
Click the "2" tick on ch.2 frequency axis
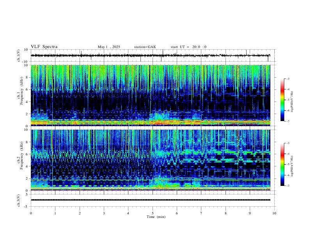pyautogui.click(x=27, y=178)
